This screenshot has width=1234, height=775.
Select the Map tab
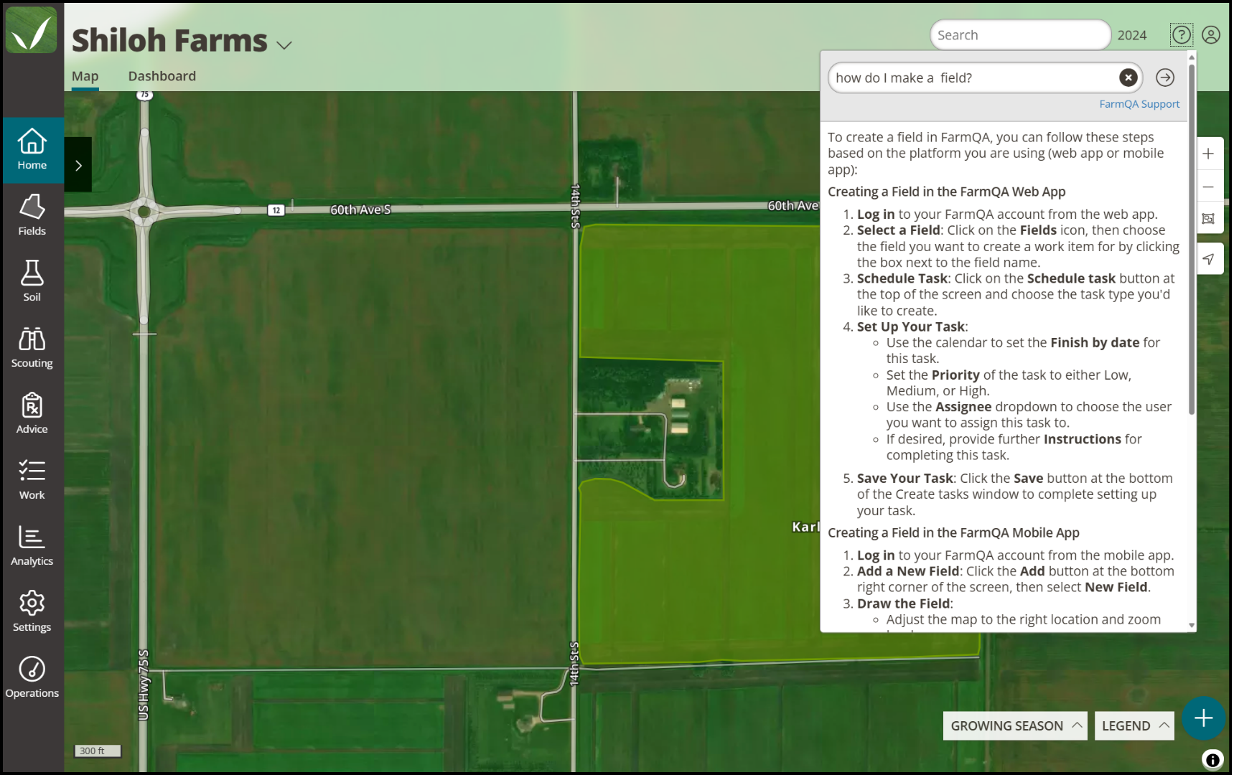tap(85, 76)
